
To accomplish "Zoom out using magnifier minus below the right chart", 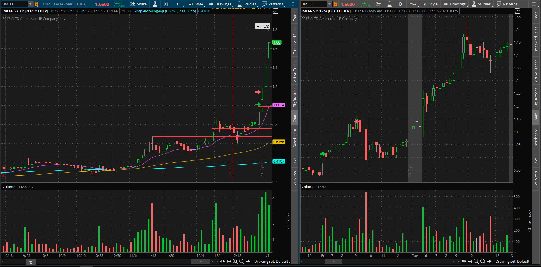I will click(483, 261).
